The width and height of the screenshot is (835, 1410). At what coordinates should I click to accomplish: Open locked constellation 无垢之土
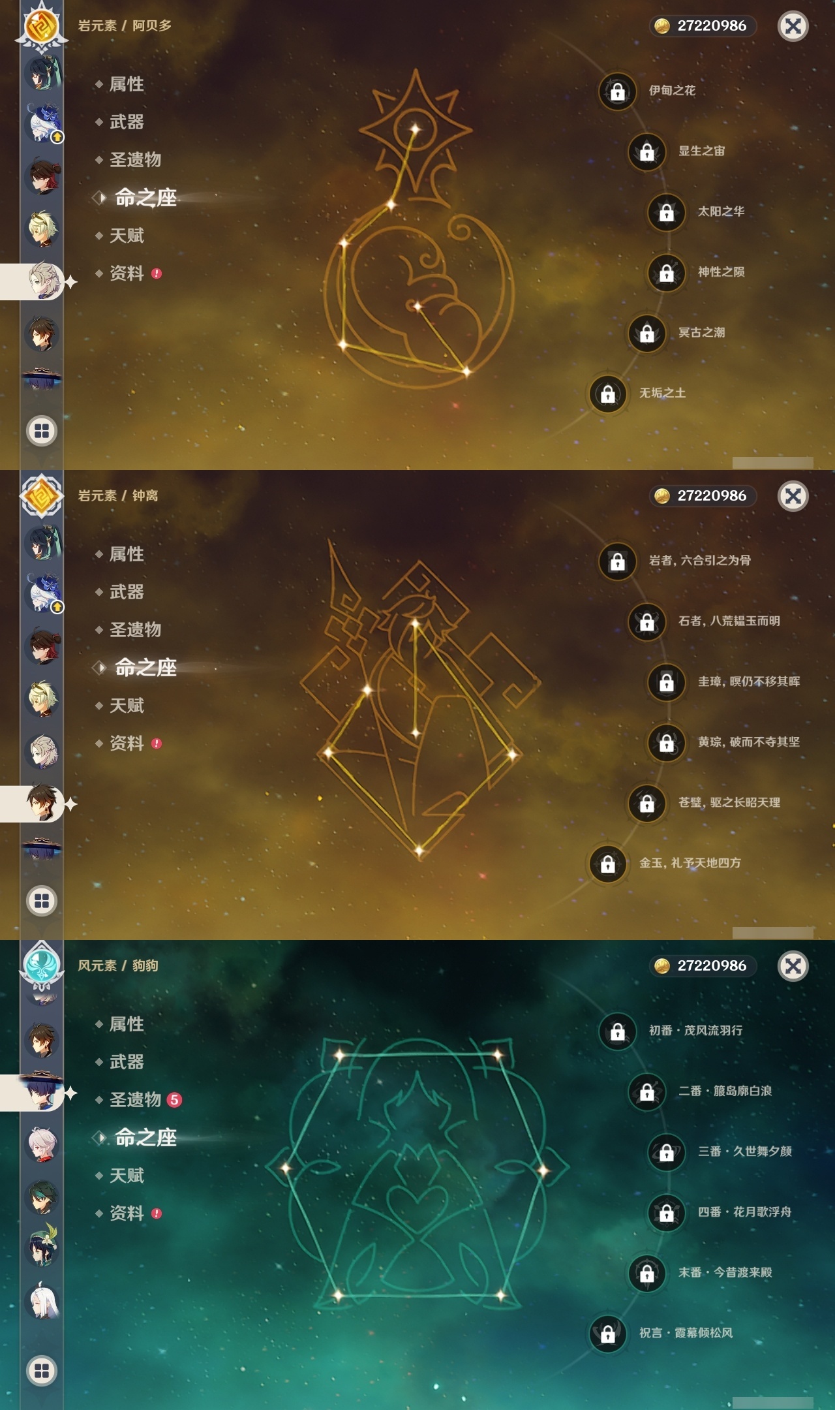tap(608, 394)
